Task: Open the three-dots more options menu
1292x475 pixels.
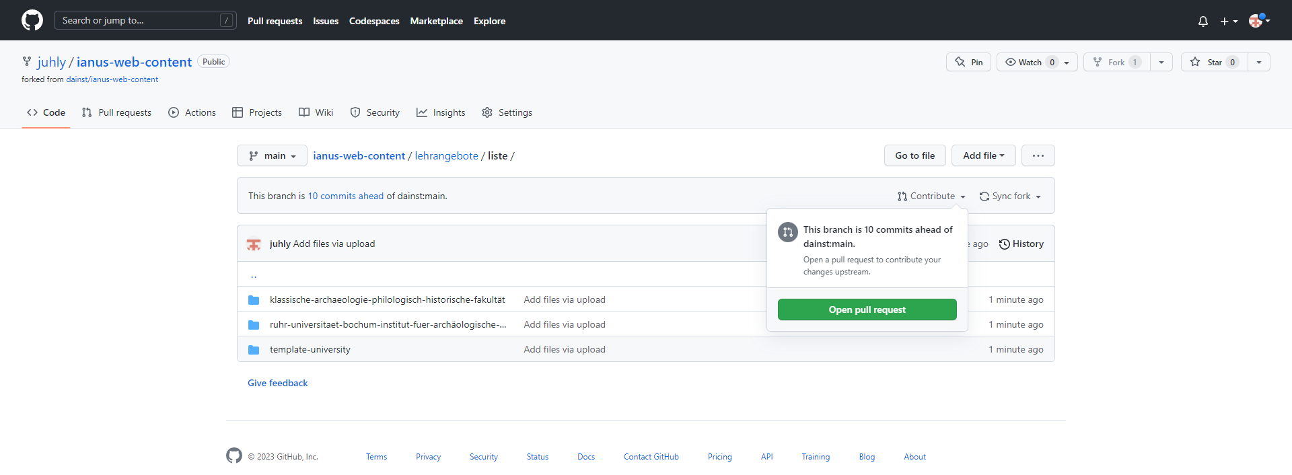Action: tap(1038, 155)
